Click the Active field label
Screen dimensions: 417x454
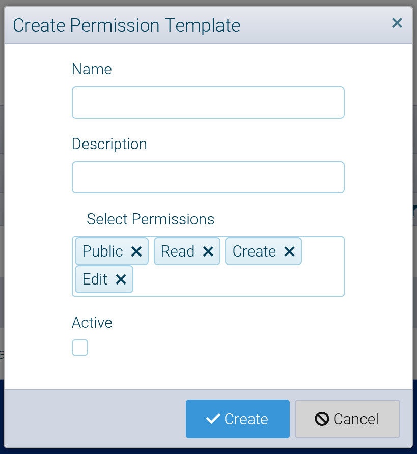pos(92,323)
